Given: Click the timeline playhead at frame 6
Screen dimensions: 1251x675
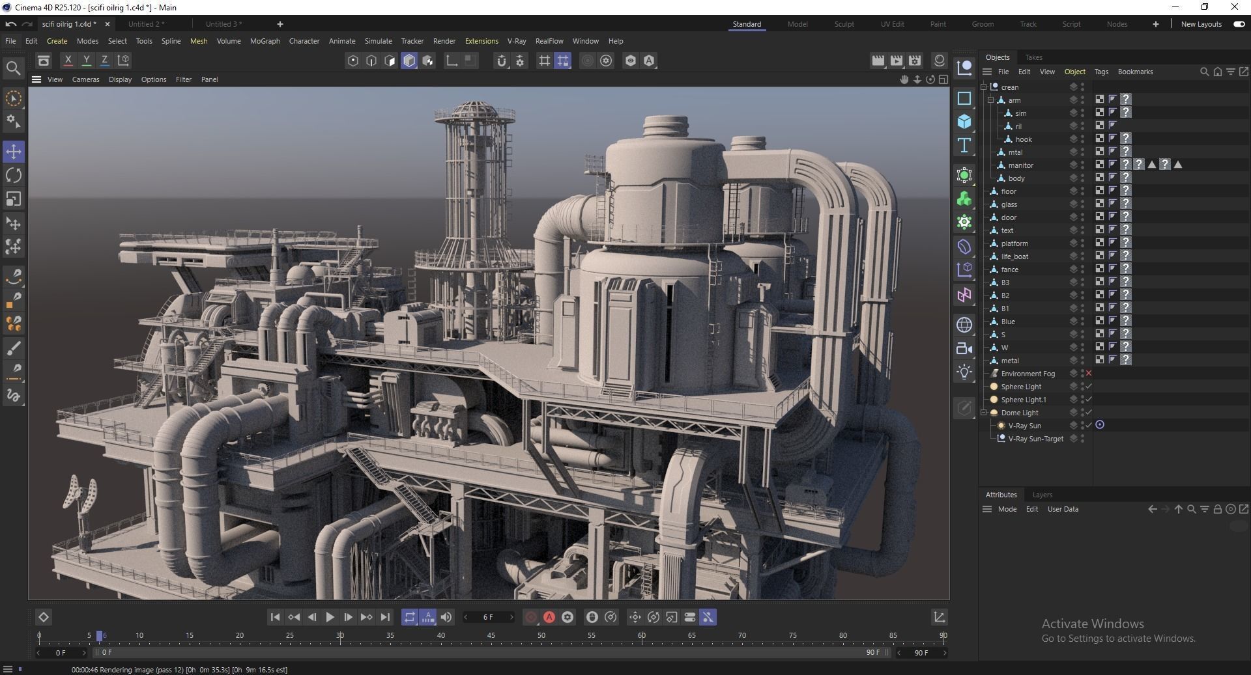Looking at the screenshot, I should (100, 635).
